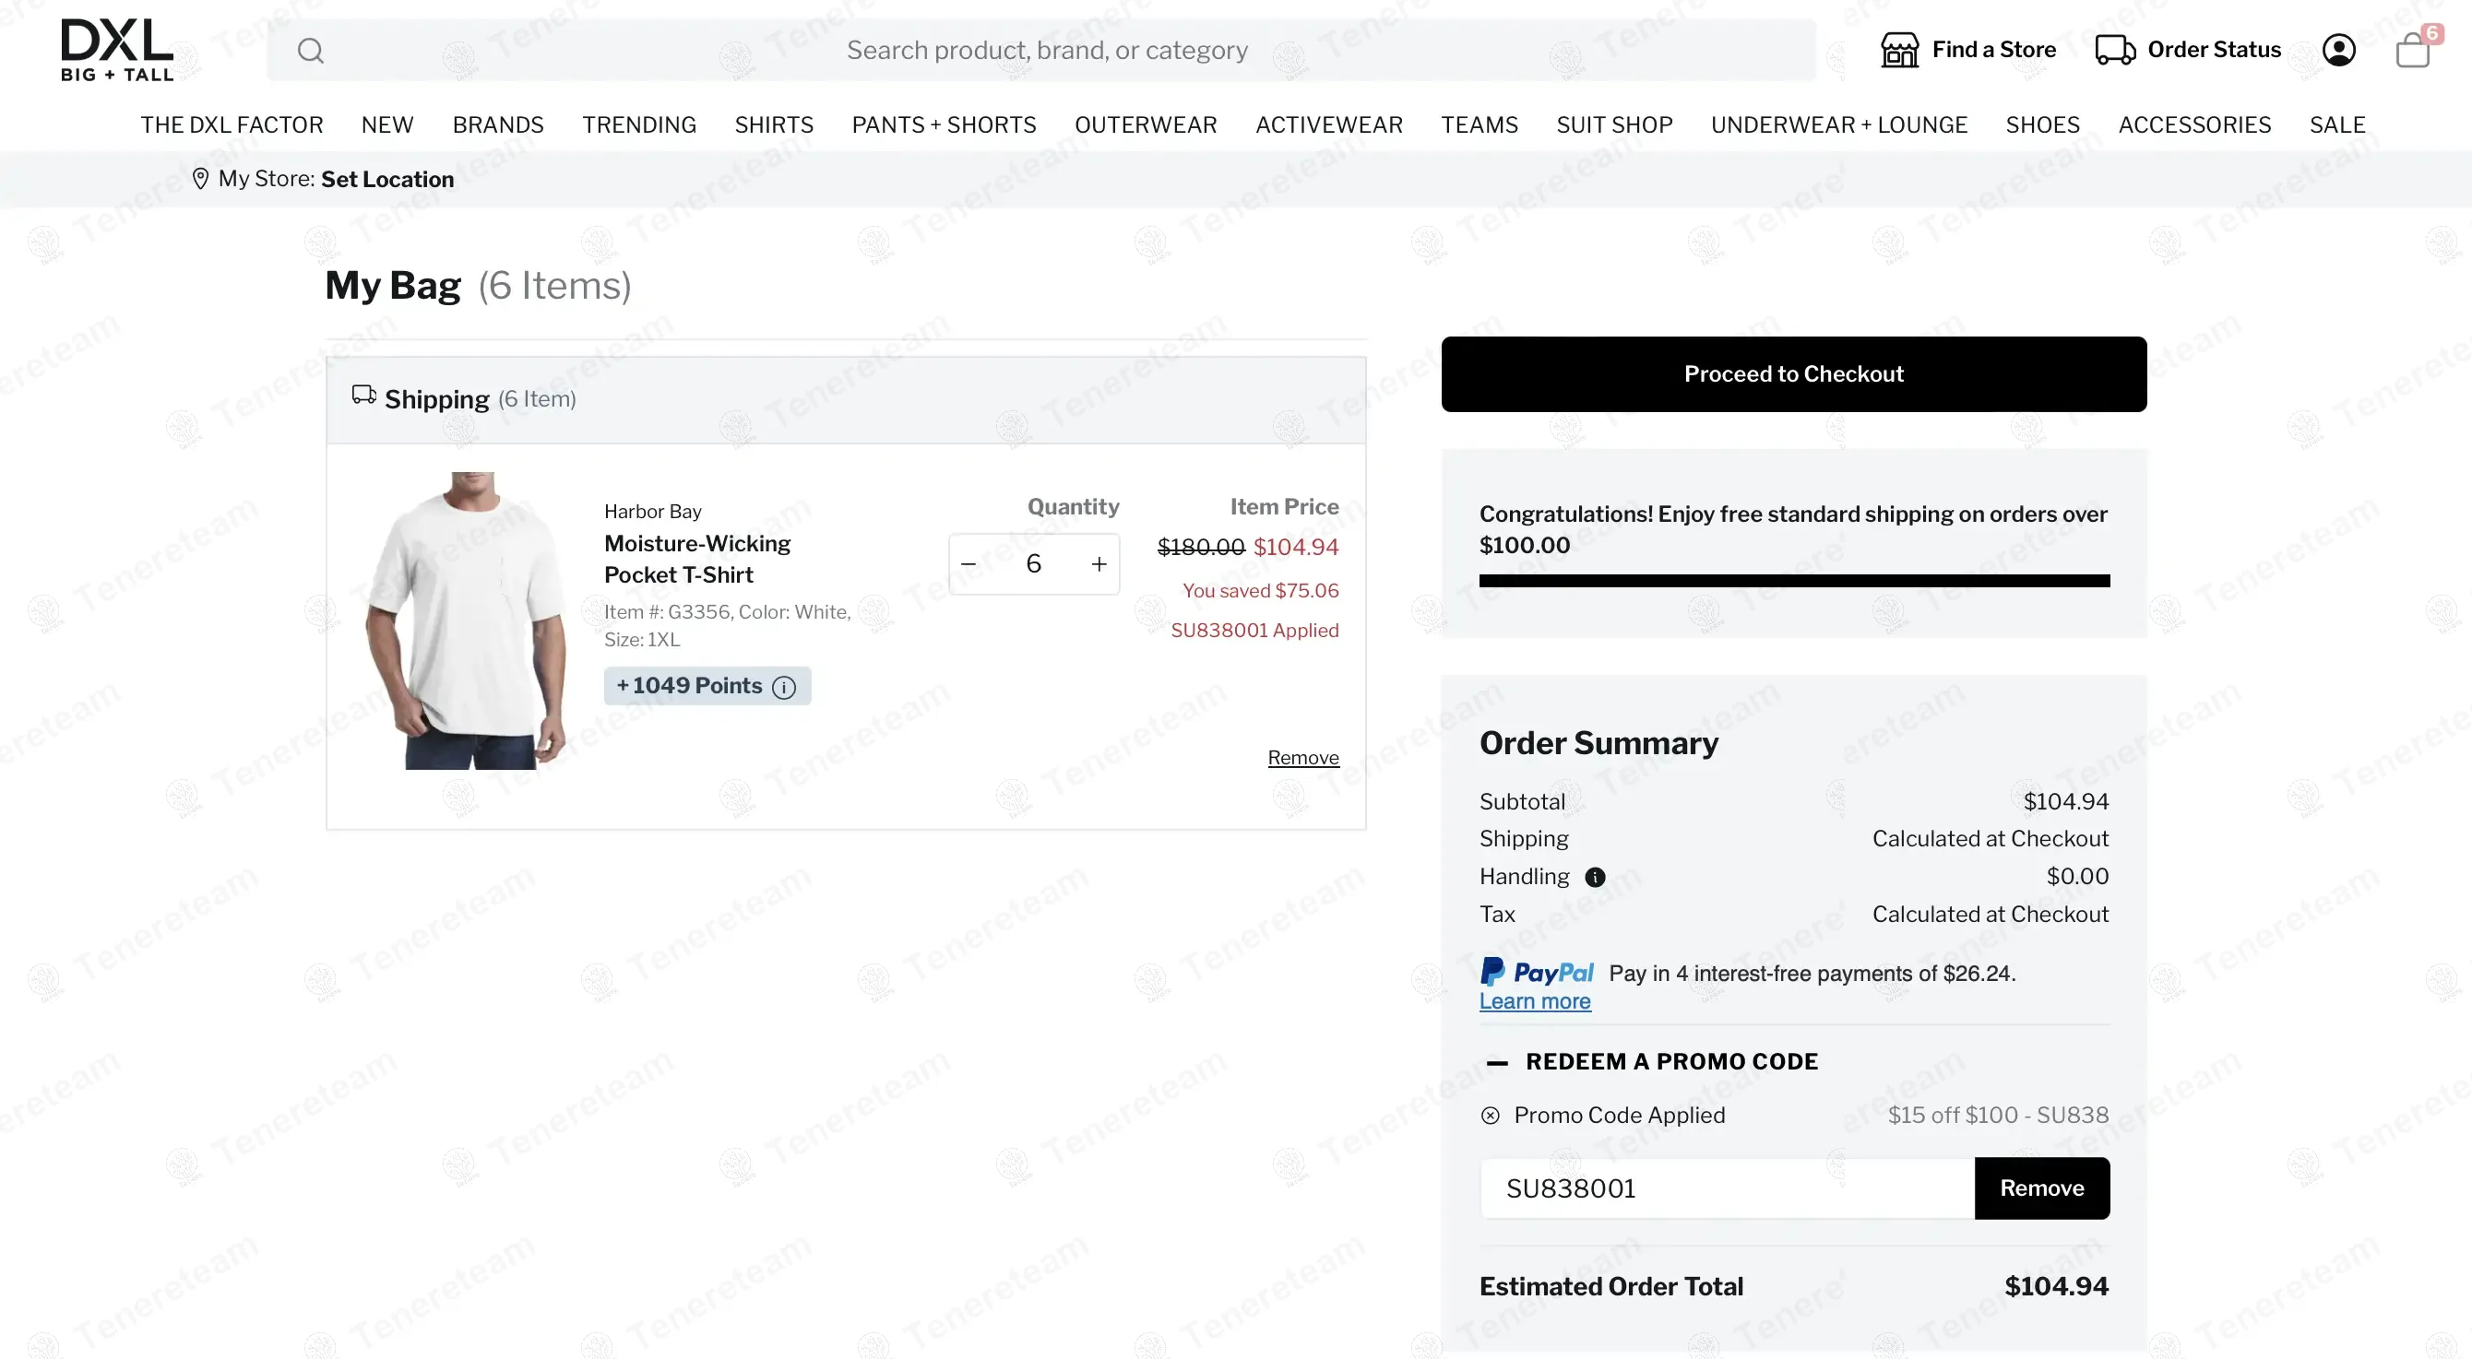Open the SHIRTS menu
This screenshot has width=2472, height=1359.
[774, 124]
